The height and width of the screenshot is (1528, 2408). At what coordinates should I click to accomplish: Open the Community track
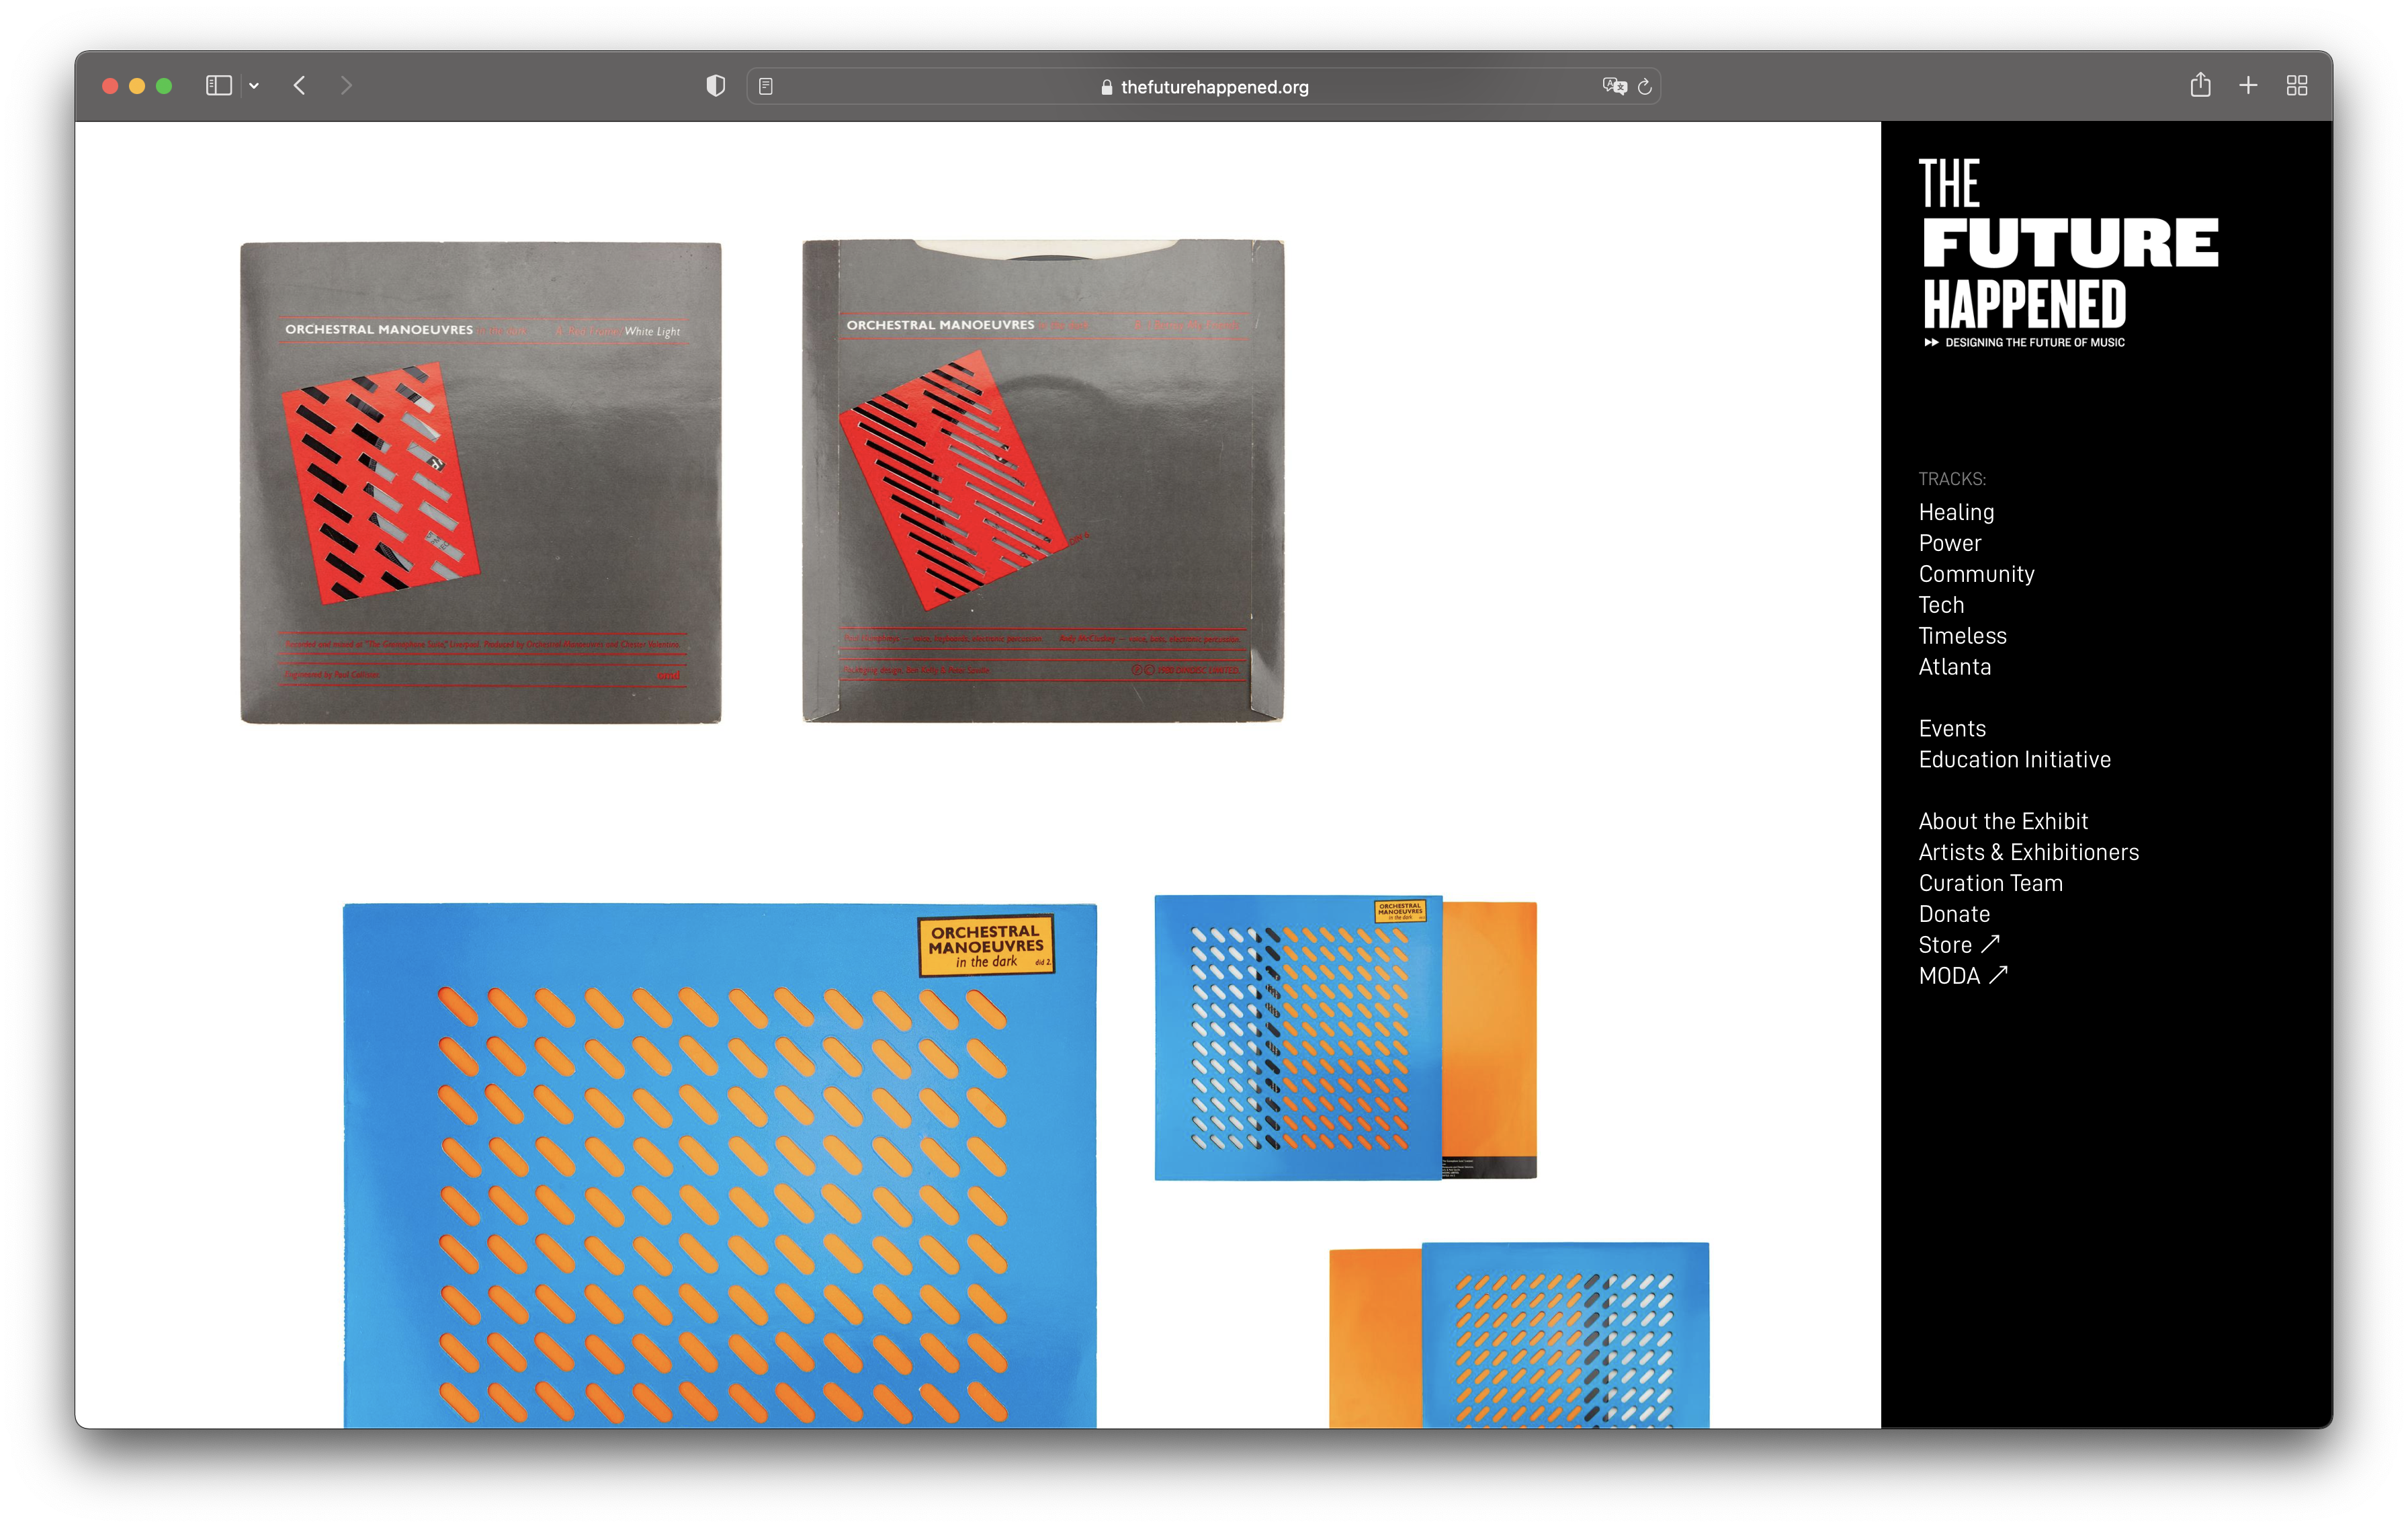pyautogui.click(x=1976, y=574)
